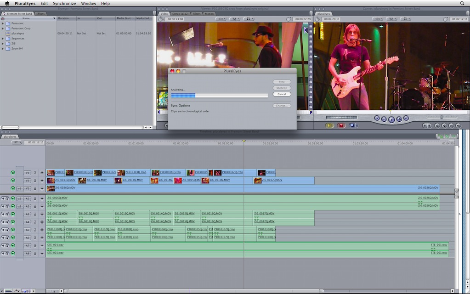This screenshot has width=470, height=294.
Task: Click the blue Replace edit button
Action: point(353,125)
